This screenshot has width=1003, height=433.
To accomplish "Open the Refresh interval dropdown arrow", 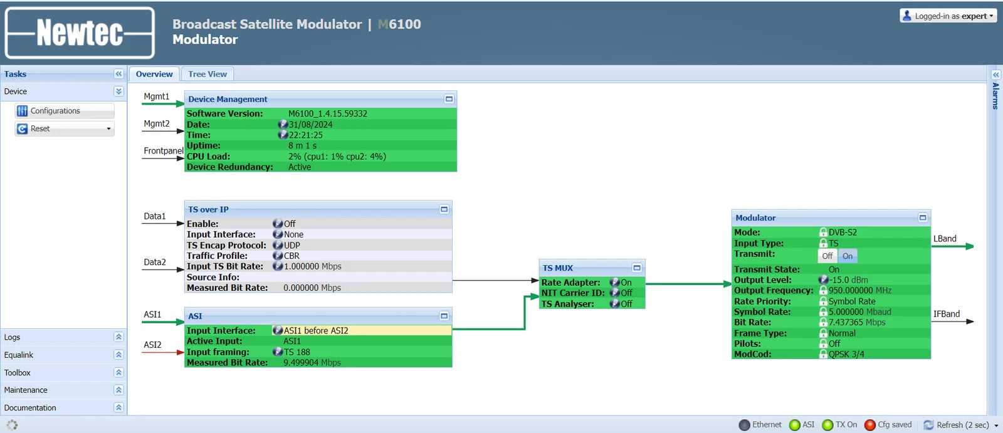I will [996, 425].
